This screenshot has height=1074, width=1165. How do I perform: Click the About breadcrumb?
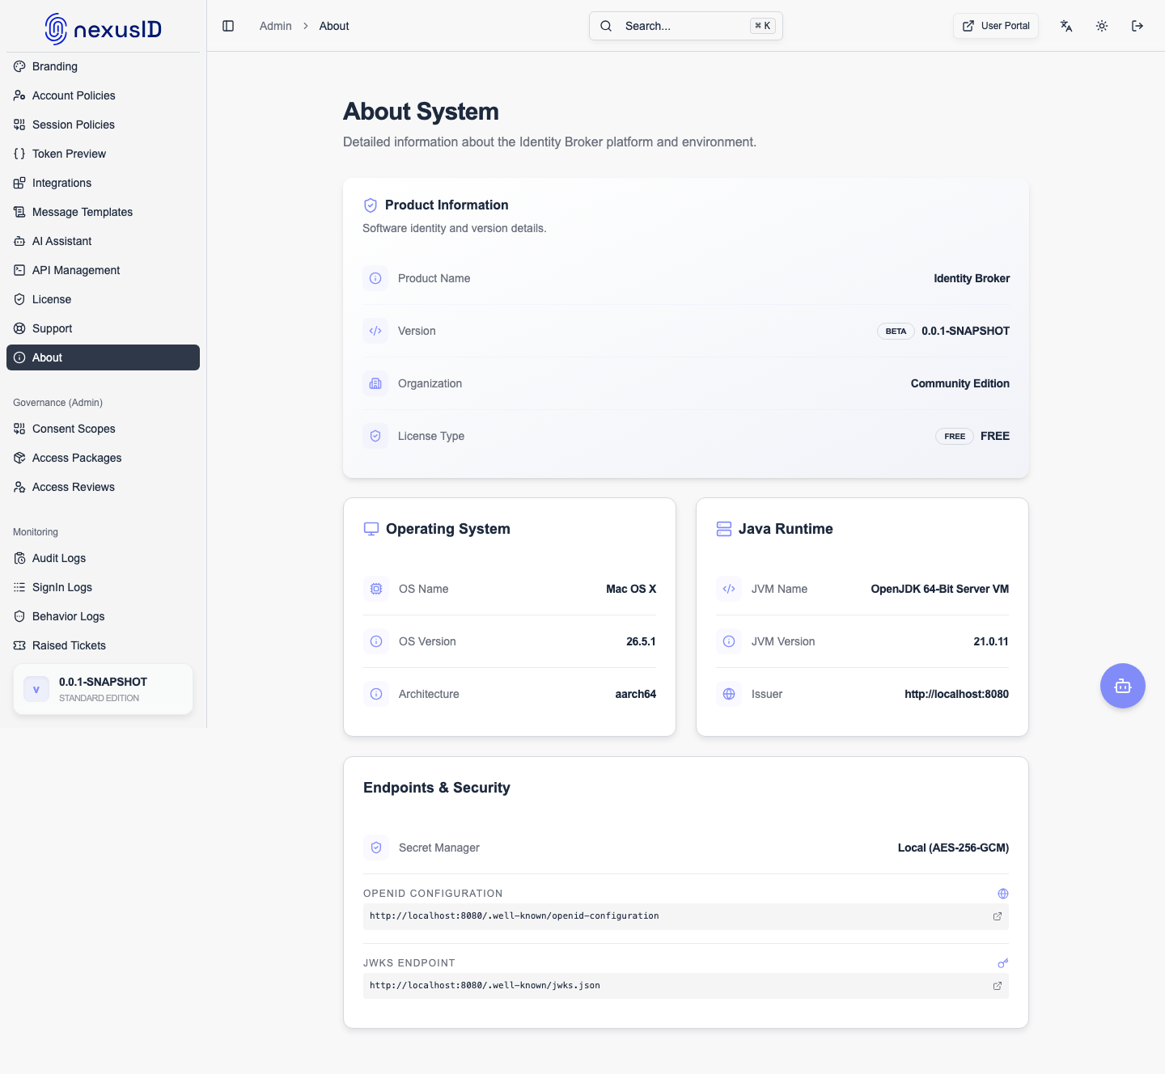(334, 26)
